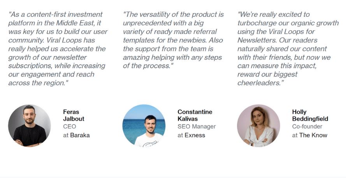Screen dimensions: 346x178
Task: Click Feras Jalbout's profile photo
Action: pos(30,126)
